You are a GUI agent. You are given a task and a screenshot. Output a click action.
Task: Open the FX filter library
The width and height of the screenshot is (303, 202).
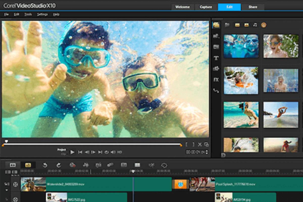pos(216,80)
